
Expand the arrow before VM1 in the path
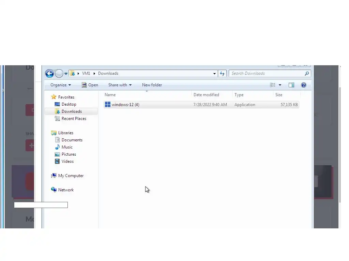(78, 73)
